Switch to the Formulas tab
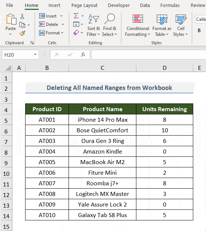This screenshot has height=231, width=206. click(170, 5)
